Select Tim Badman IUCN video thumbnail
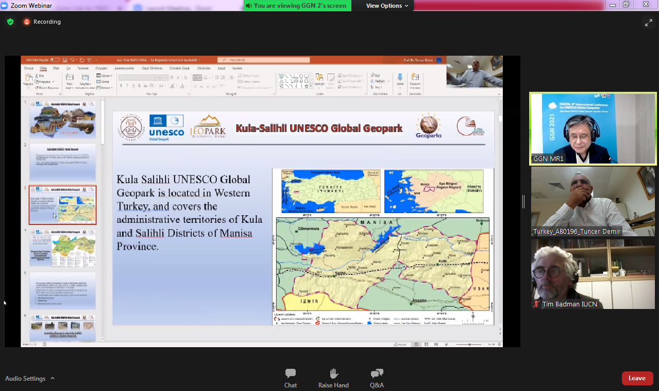 pos(593,274)
